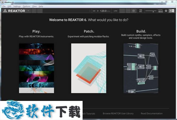The image size is (177, 120).
Task: Click the CPU load and sample rate display
Action: tap(160, 11)
